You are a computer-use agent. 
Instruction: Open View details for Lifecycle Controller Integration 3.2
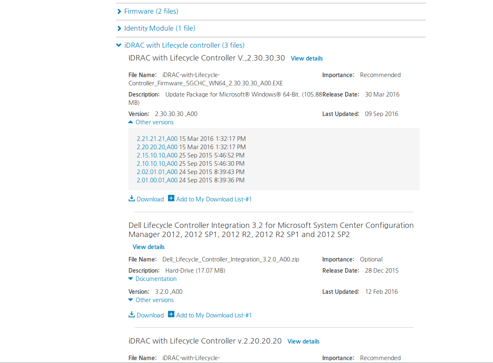click(148, 247)
